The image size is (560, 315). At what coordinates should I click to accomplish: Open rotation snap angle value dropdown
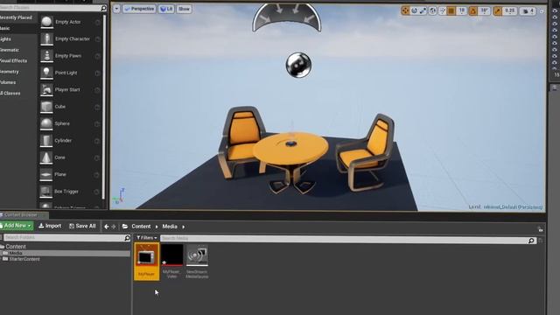click(484, 11)
